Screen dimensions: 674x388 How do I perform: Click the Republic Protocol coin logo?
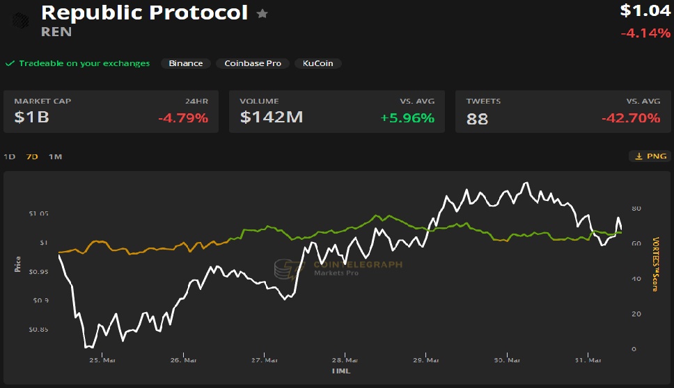pos(20,20)
